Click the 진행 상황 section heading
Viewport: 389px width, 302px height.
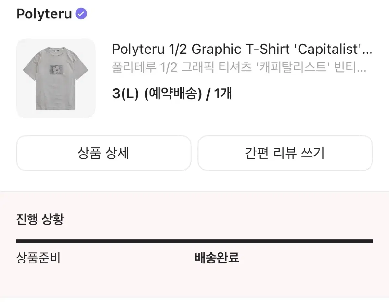pos(40,219)
